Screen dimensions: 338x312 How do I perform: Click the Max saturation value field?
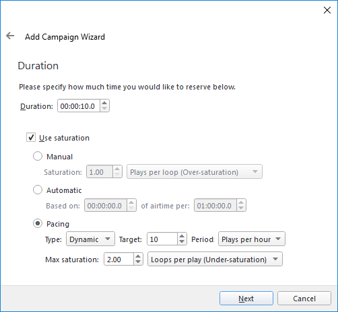tap(119, 260)
